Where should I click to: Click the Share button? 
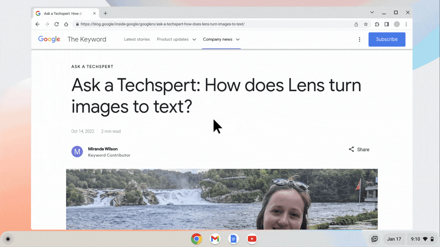tap(359, 150)
